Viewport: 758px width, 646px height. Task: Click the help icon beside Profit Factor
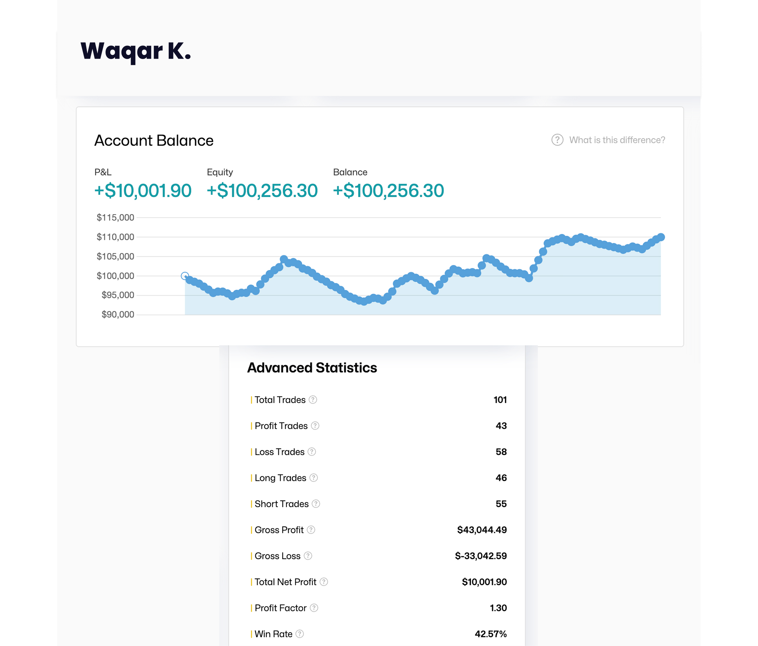click(314, 608)
